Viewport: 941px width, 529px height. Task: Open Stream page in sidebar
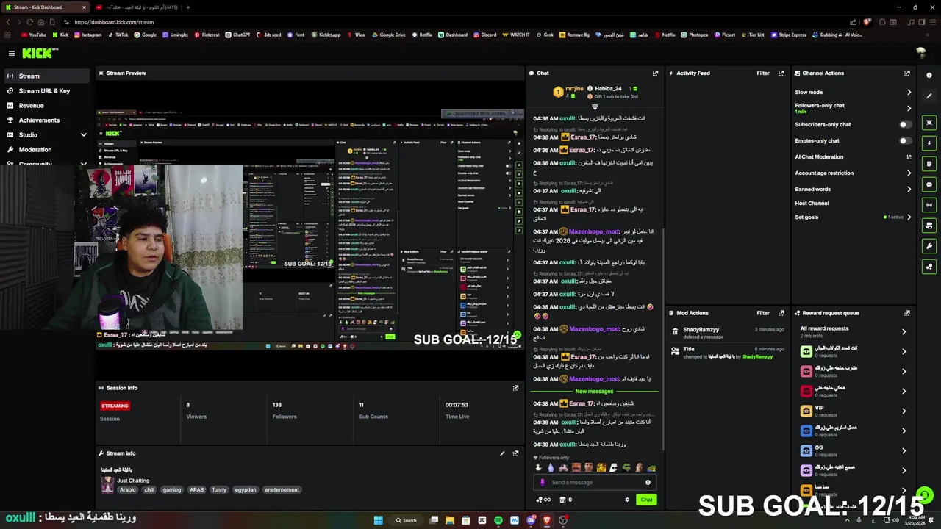[x=47, y=76]
